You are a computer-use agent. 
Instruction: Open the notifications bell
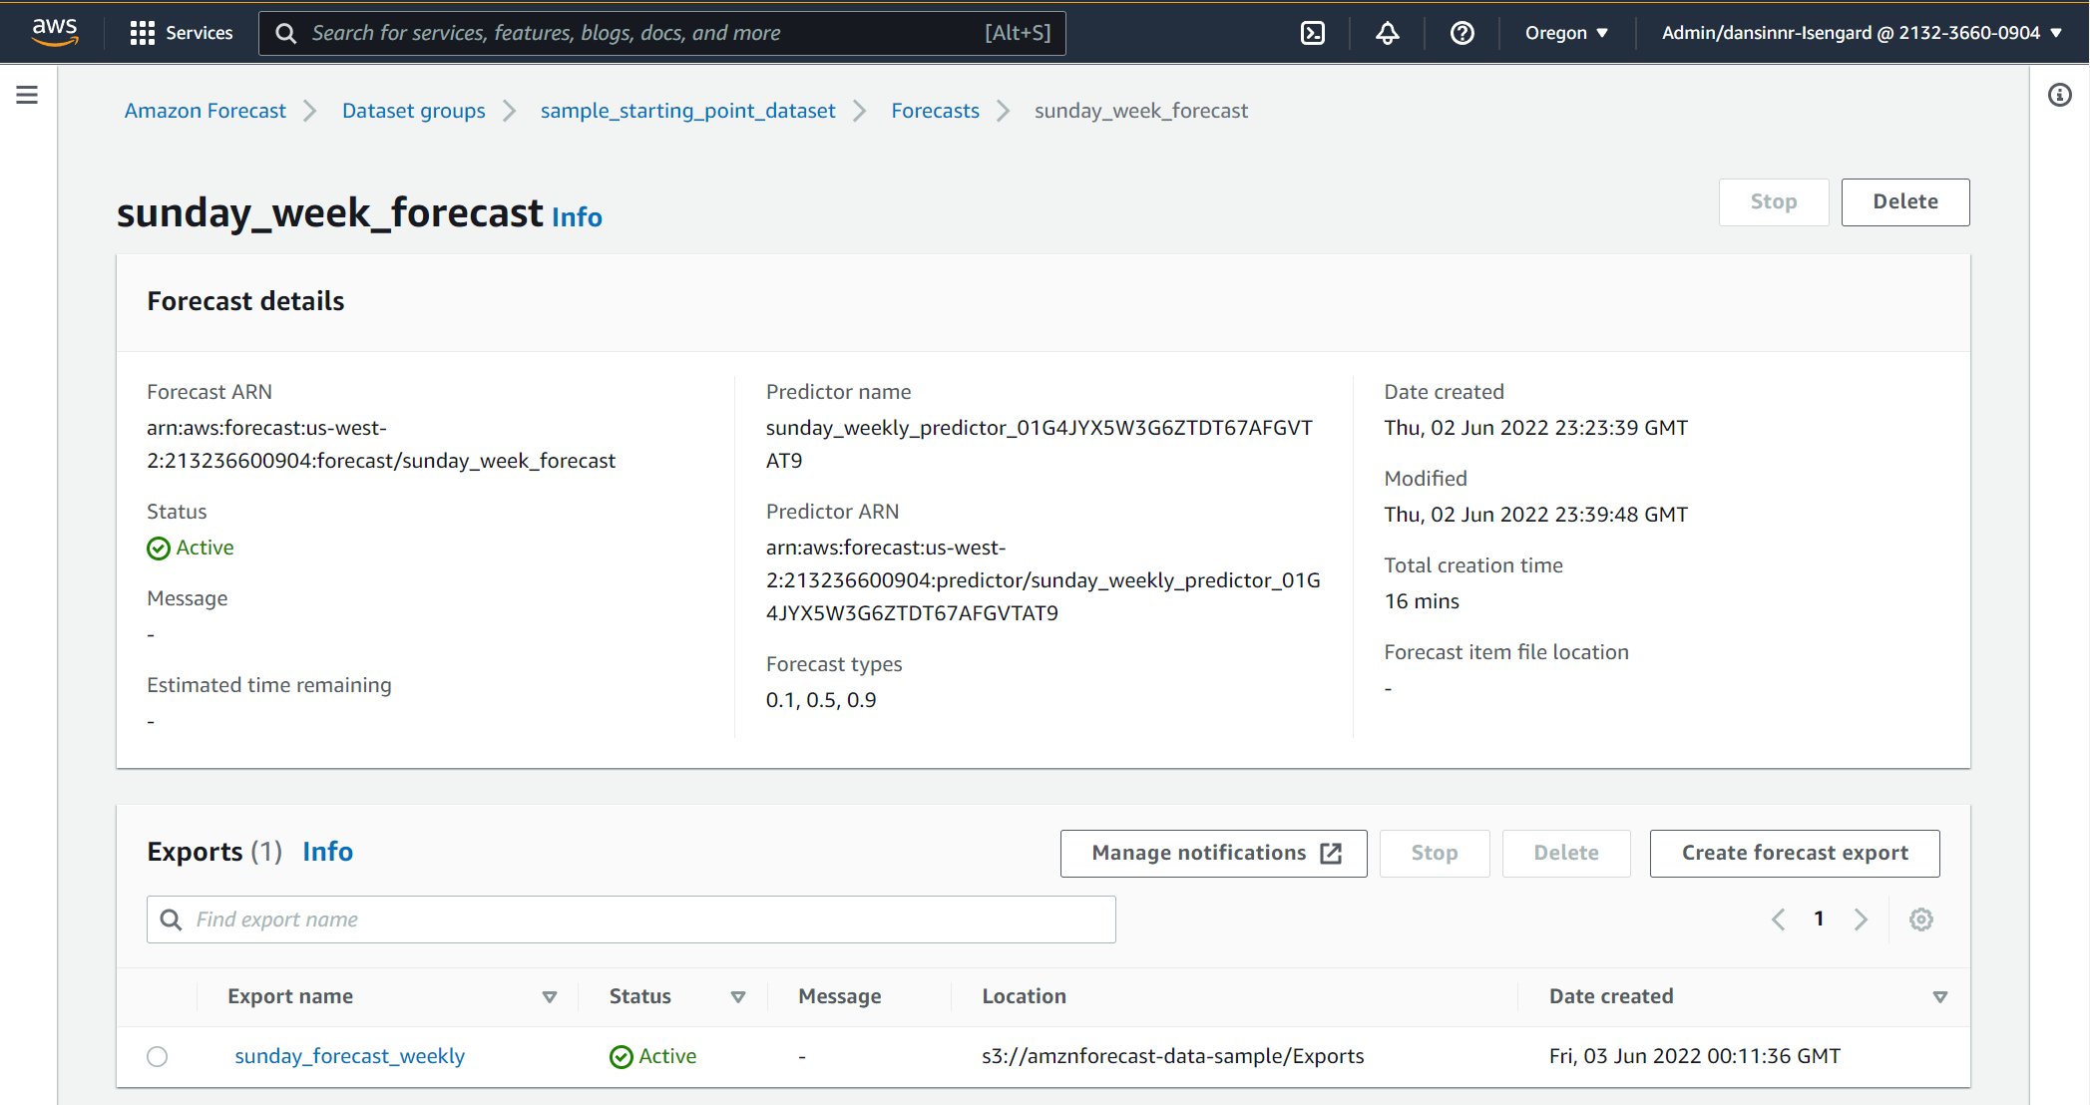pyautogui.click(x=1387, y=33)
